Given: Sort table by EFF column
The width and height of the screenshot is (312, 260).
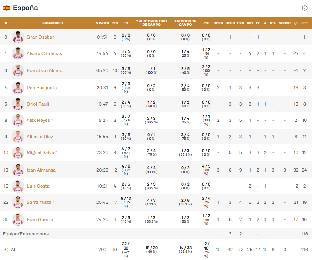Looking at the screenshot, I should tap(304, 23).
